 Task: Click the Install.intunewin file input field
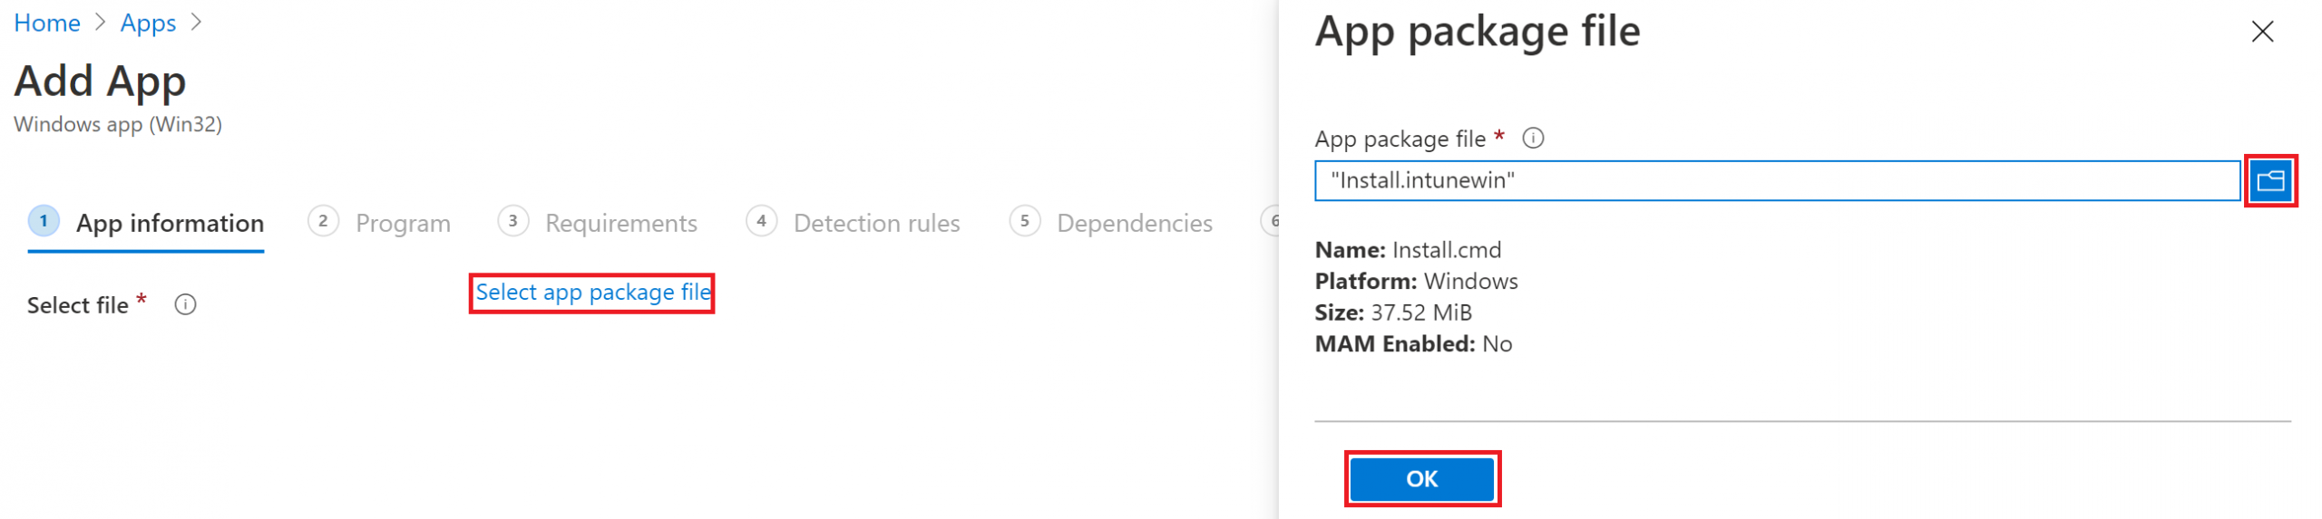pyautogui.click(x=1776, y=181)
